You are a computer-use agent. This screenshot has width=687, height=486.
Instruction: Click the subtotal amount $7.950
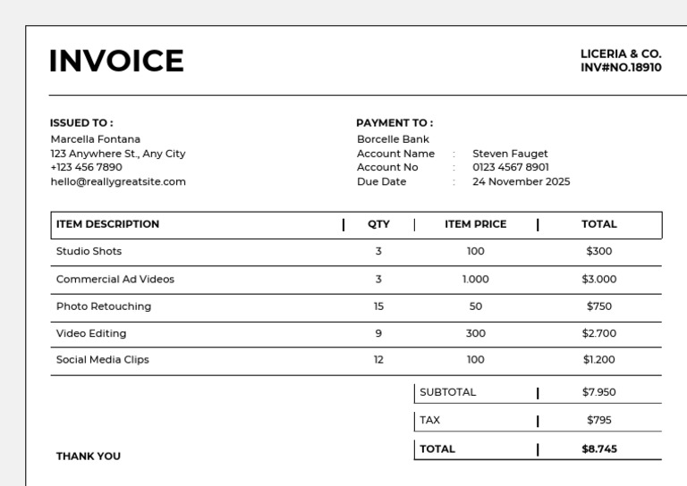click(598, 392)
